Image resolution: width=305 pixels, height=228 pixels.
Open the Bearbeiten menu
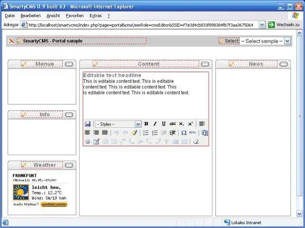(30, 16)
